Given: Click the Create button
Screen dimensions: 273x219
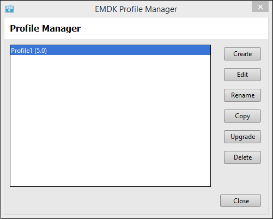Looking at the screenshot, I should coord(242,54).
